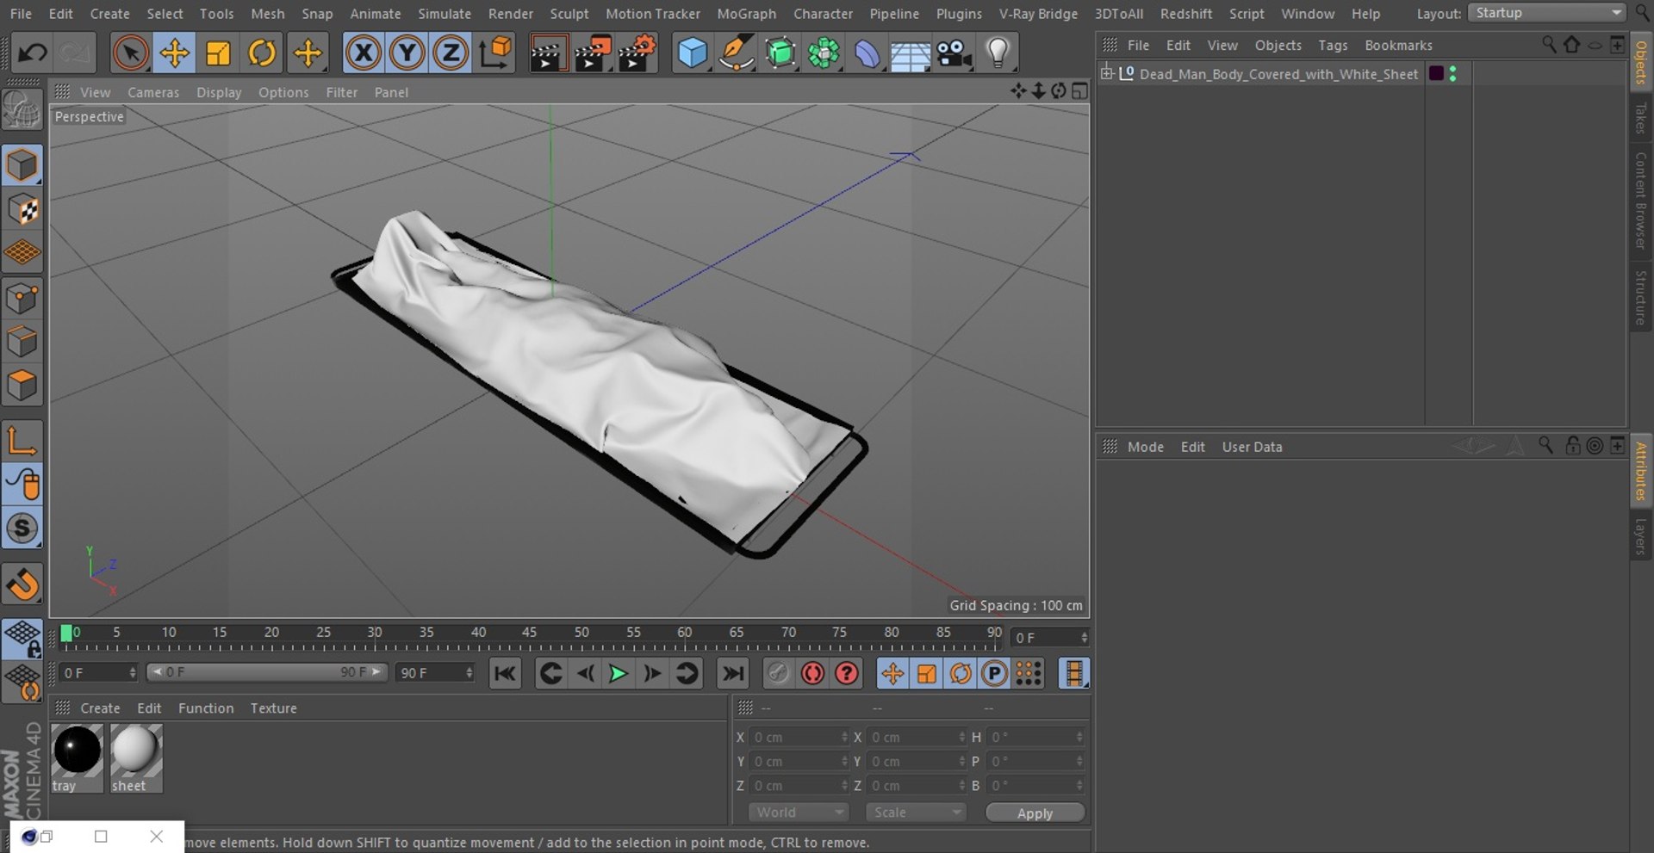
Task: Switch to Points mode
Action: pos(22,299)
